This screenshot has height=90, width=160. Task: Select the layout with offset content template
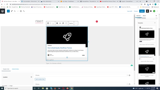tap(147, 55)
